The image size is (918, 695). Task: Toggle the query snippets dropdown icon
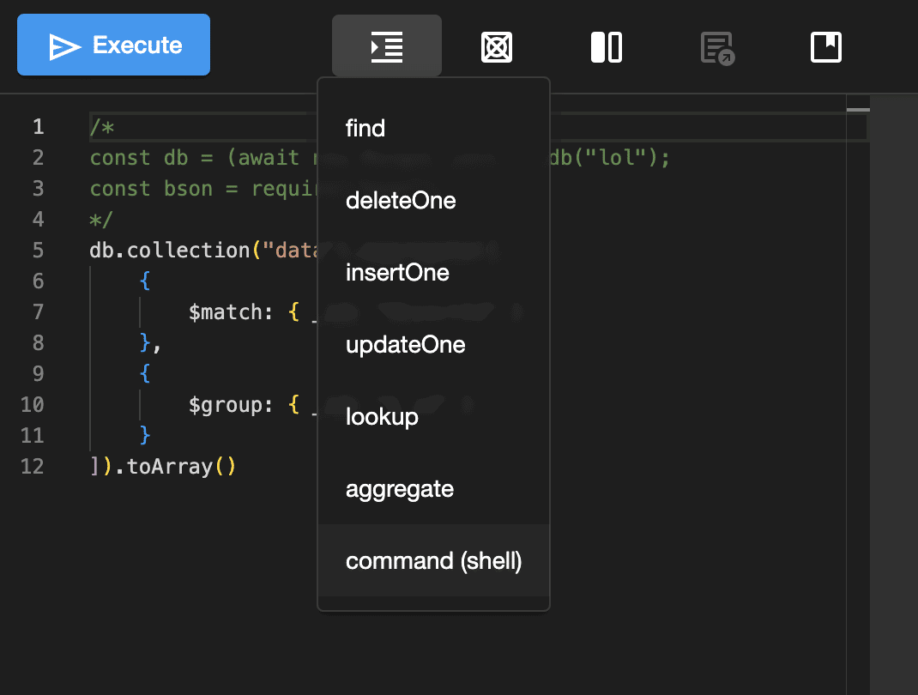click(387, 46)
